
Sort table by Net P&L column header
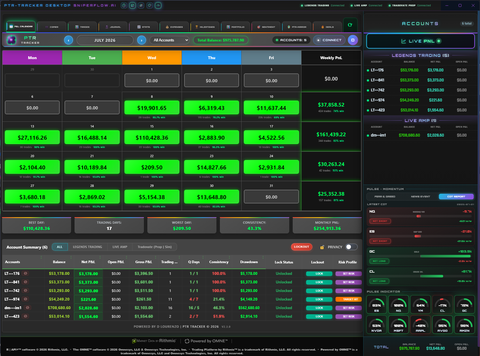click(88, 262)
